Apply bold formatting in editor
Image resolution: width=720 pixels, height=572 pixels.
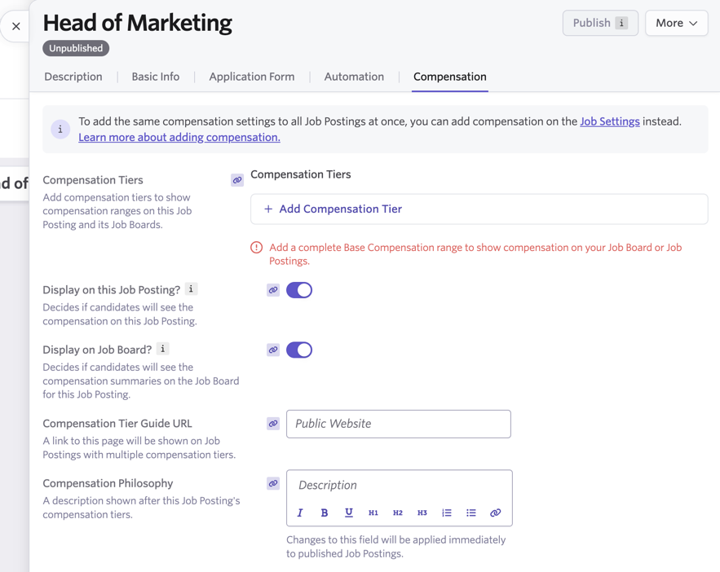point(325,513)
